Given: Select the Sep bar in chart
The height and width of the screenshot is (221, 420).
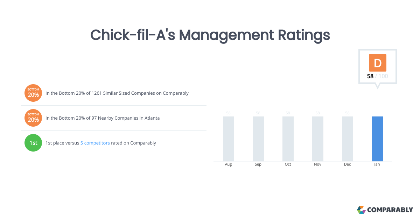Looking at the screenshot, I should (x=258, y=139).
